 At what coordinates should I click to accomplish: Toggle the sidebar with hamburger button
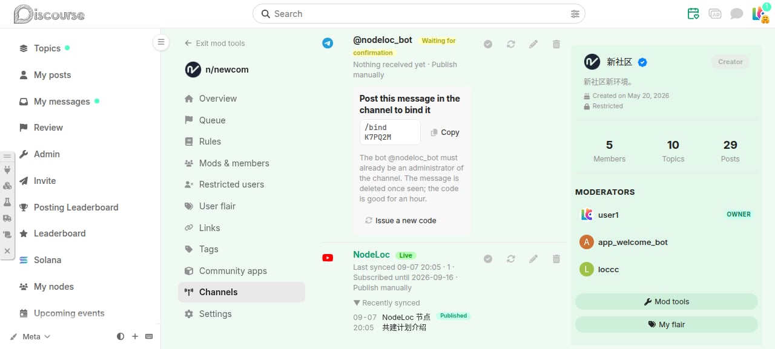click(160, 42)
